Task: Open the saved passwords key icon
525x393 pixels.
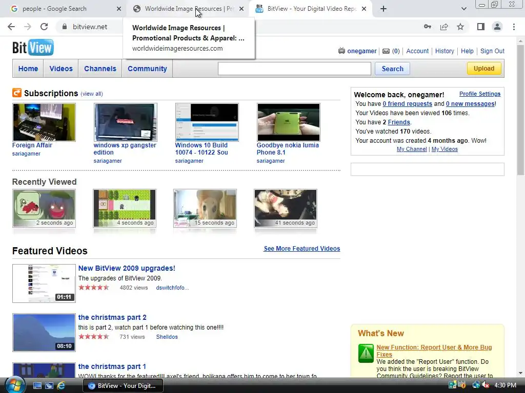Action: pyautogui.click(x=428, y=27)
